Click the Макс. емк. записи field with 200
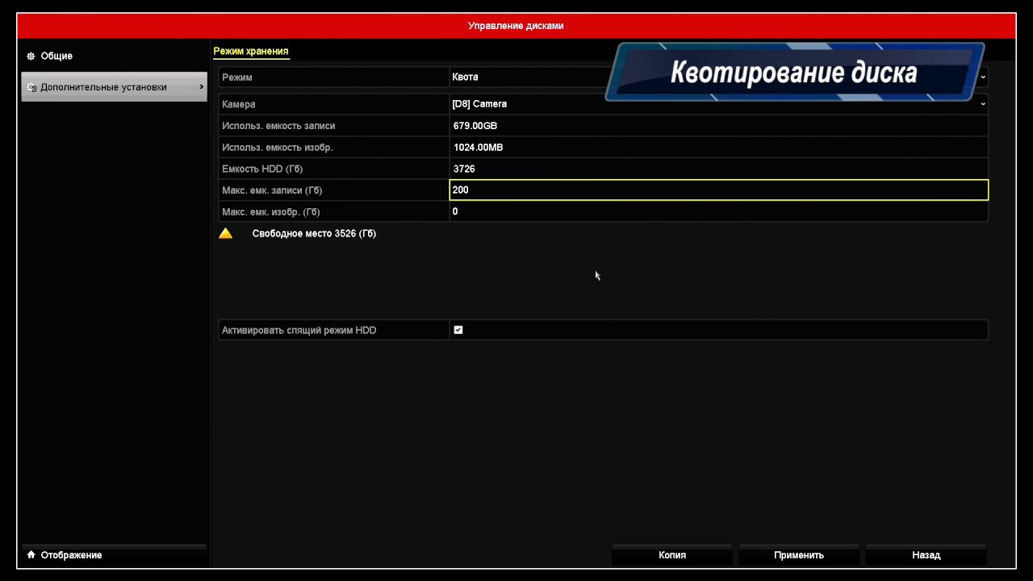 (x=719, y=190)
